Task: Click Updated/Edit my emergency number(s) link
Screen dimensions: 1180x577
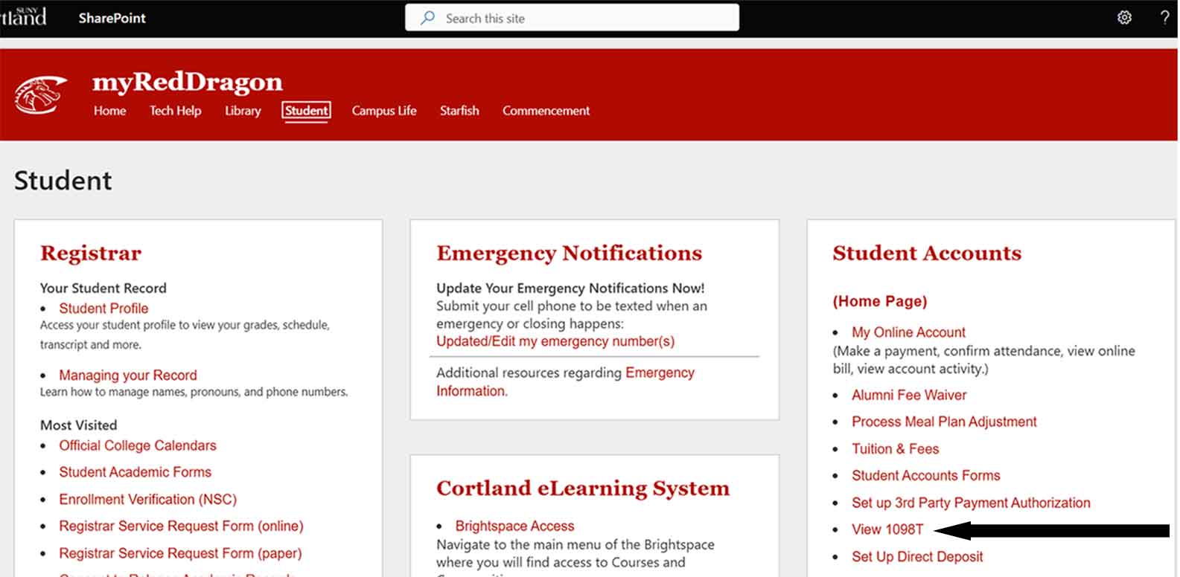Action: tap(555, 341)
